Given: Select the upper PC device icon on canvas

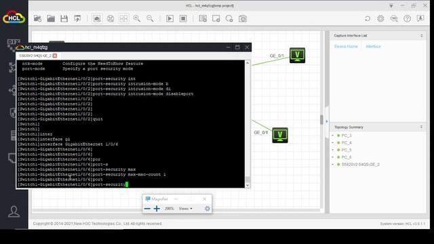Looking at the screenshot, I should [297, 56].
